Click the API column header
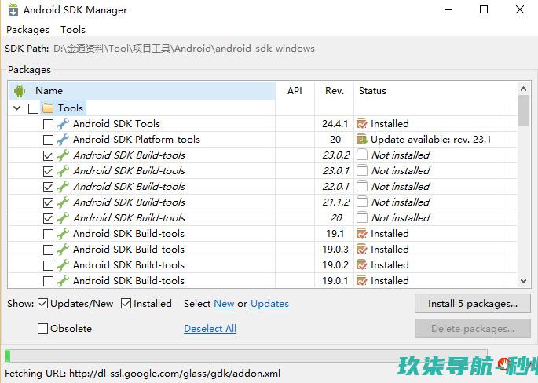The width and height of the screenshot is (538, 383). tap(295, 91)
